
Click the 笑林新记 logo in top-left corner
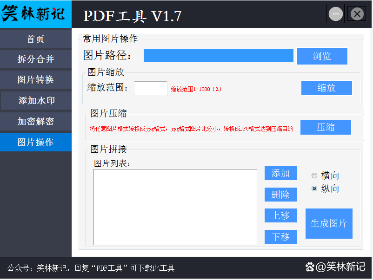[x=35, y=13]
